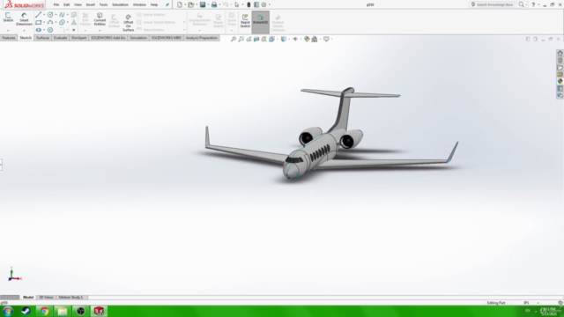Select the Spline sketch tool
Image resolution: width=564 pixels, height=317 pixels.
[62, 15]
